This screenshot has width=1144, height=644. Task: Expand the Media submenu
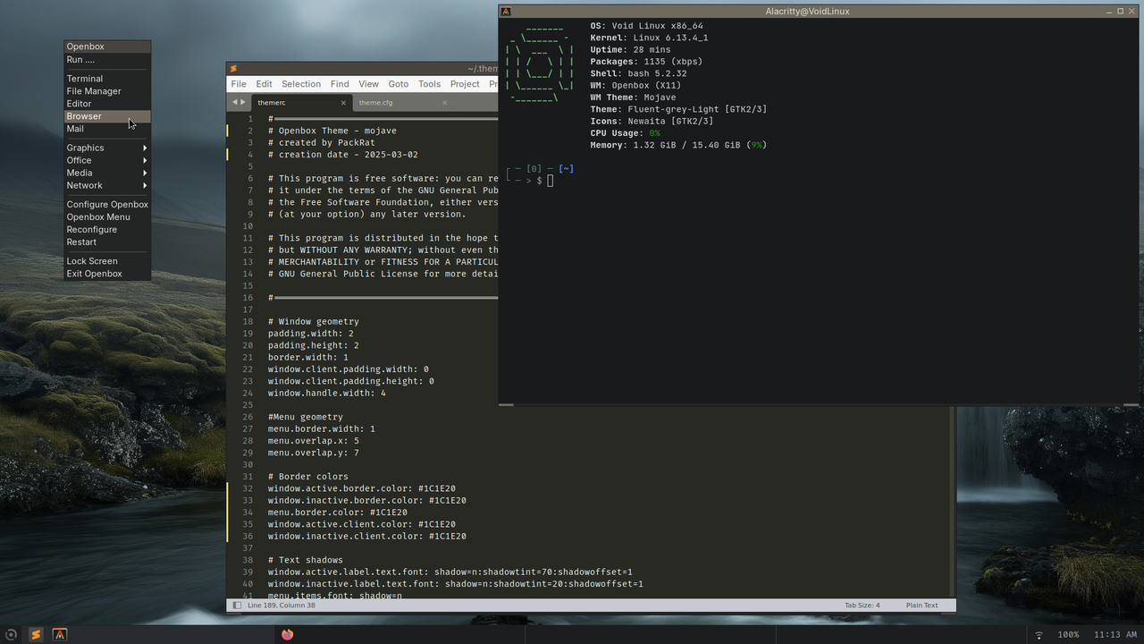(107, 173)
